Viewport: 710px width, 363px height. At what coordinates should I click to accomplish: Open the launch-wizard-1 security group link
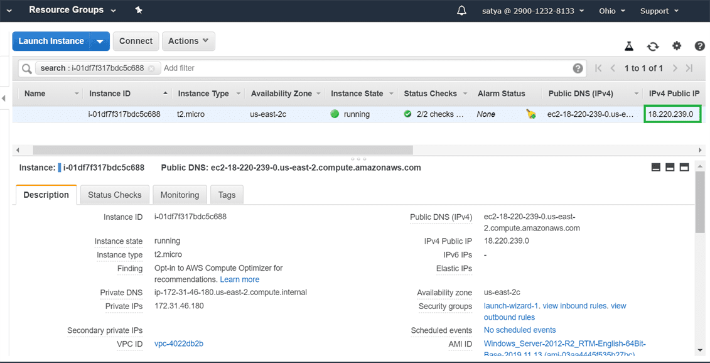click(512, 306)
